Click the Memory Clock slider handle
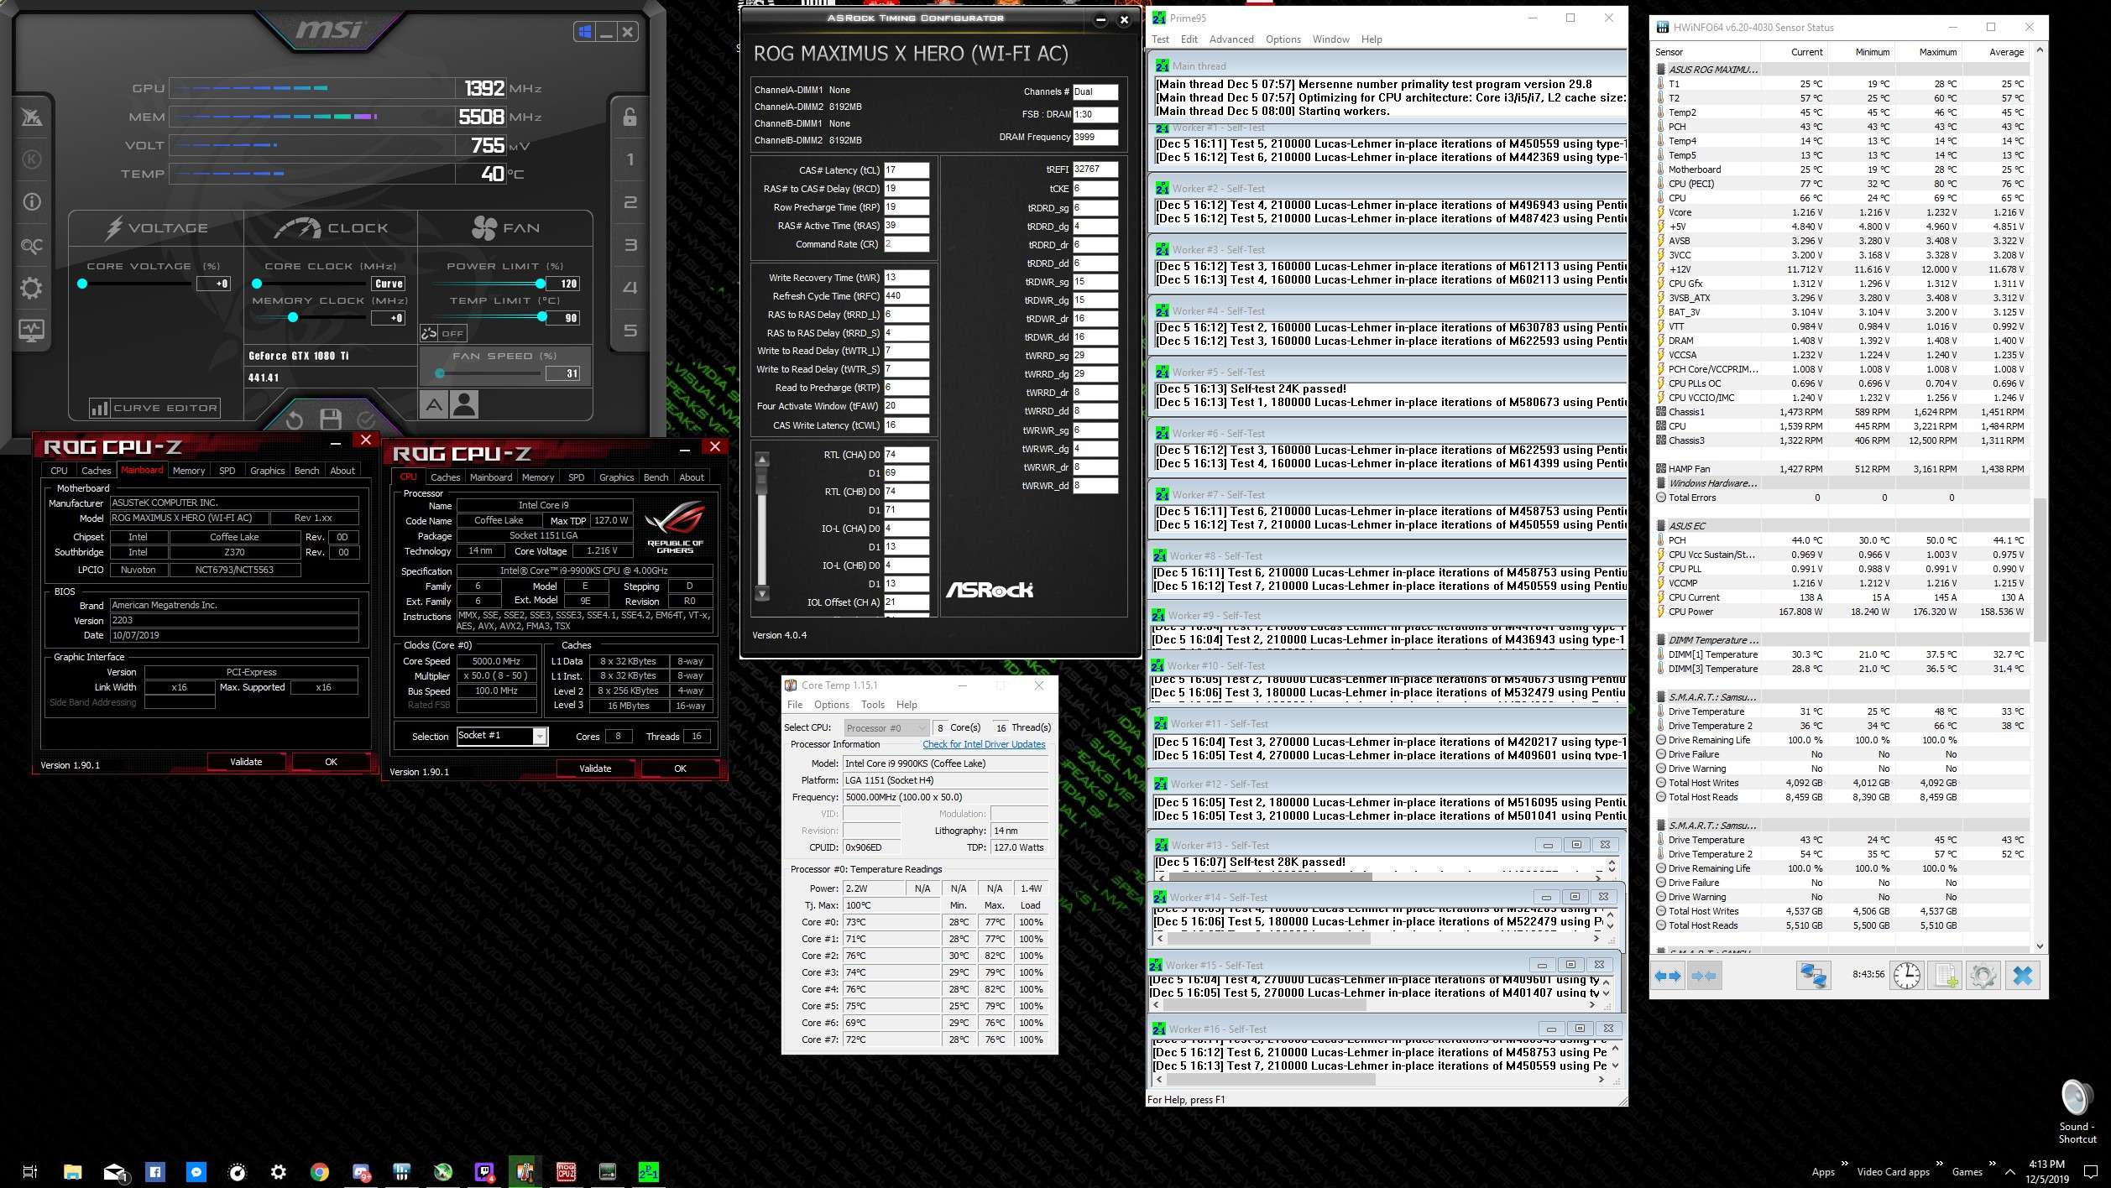2111x1188 pixels. click(293, 318)
